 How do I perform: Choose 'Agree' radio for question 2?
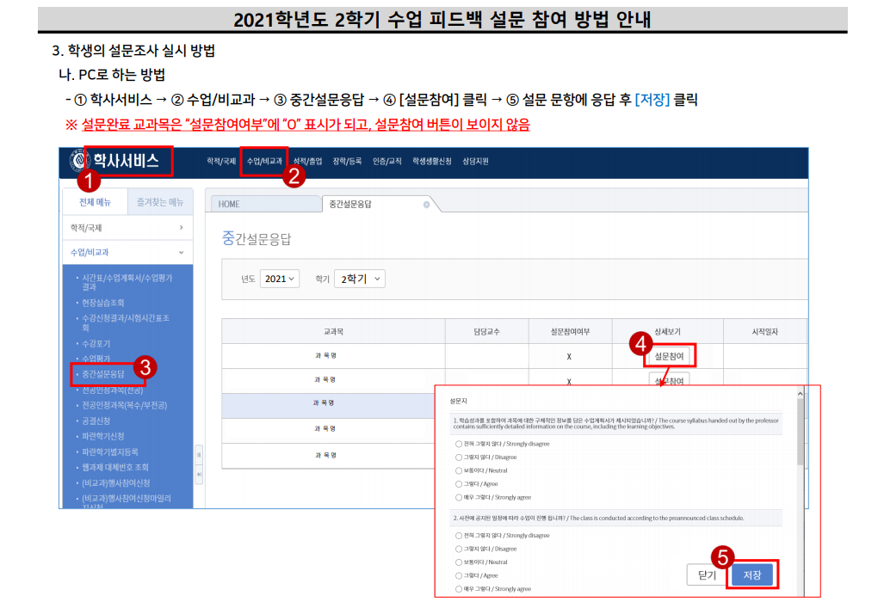point(459,575)
